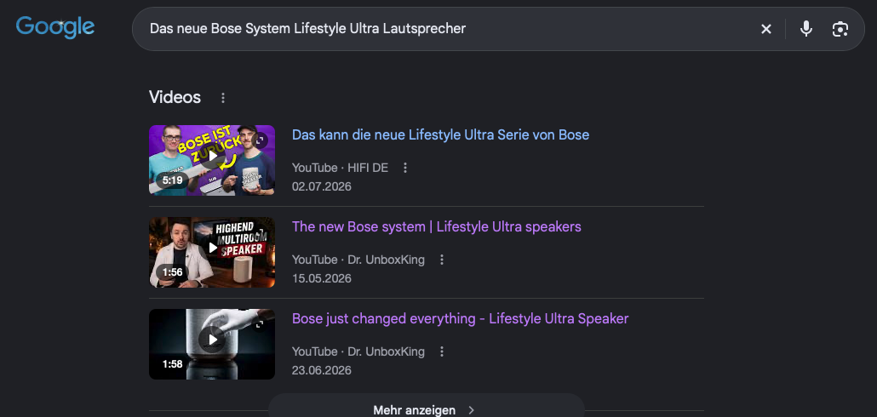Click the 1:56 duration badge

coord(172,272)
